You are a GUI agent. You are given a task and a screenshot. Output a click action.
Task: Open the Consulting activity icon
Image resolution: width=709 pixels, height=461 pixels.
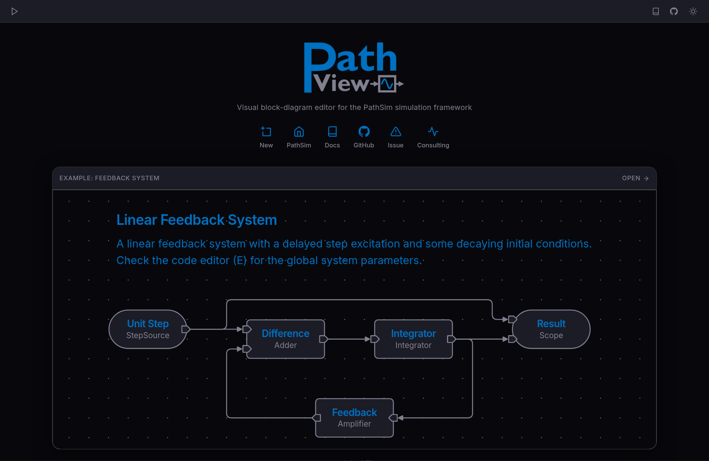click(433, 131)
